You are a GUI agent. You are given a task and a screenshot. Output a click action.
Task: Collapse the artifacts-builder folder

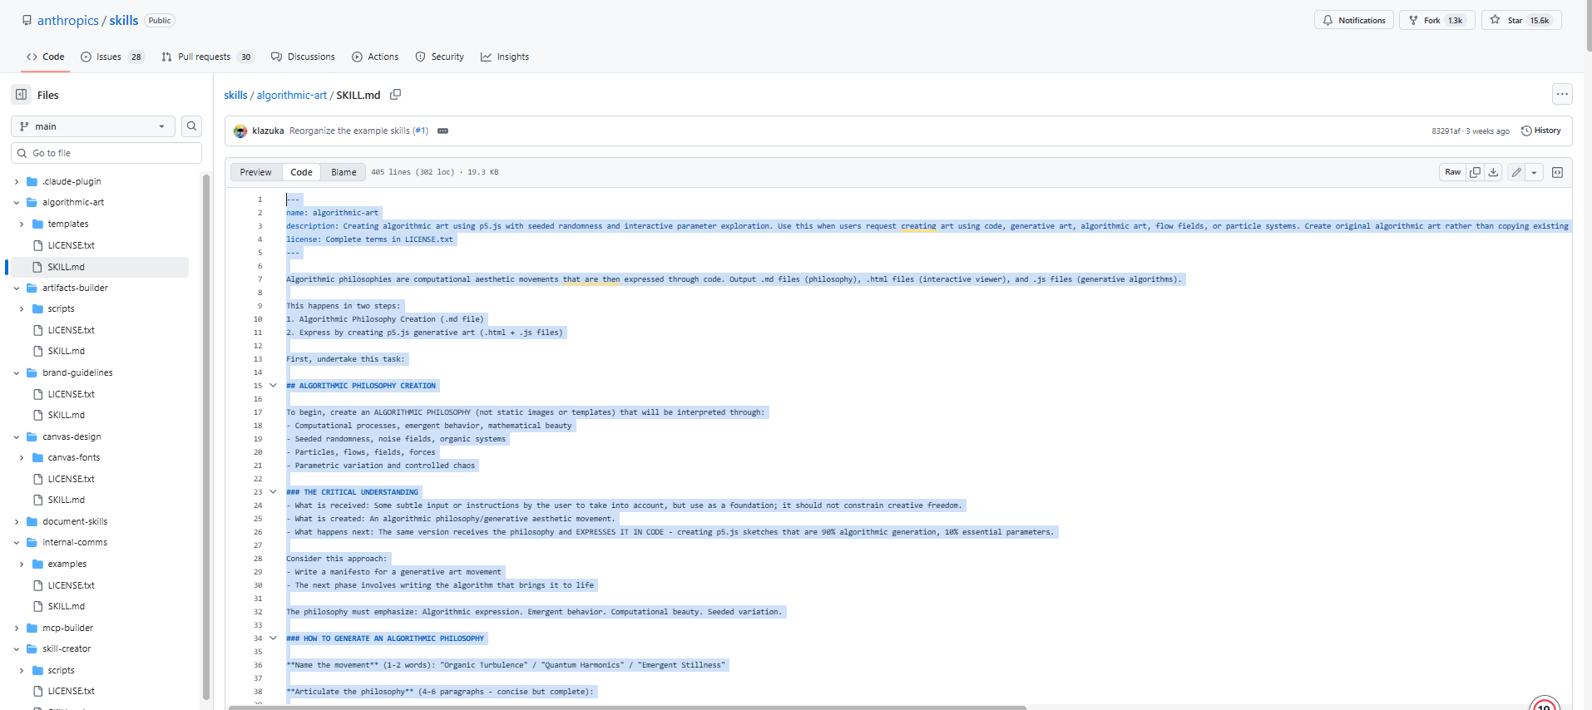17,288
